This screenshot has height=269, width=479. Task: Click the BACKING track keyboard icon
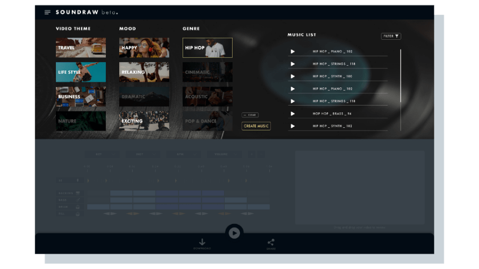coord(78,193)
